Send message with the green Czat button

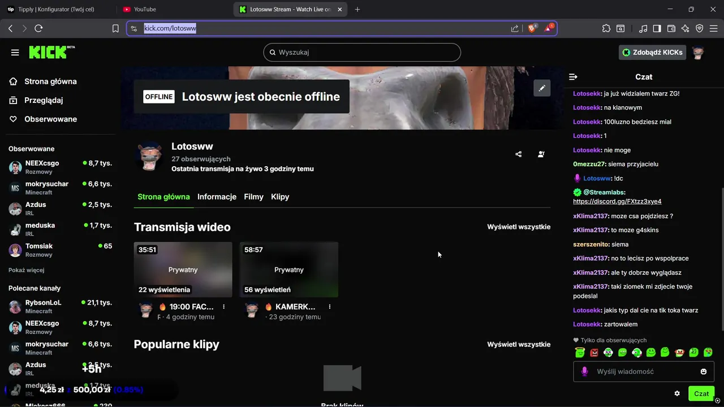tap(701, 393)
